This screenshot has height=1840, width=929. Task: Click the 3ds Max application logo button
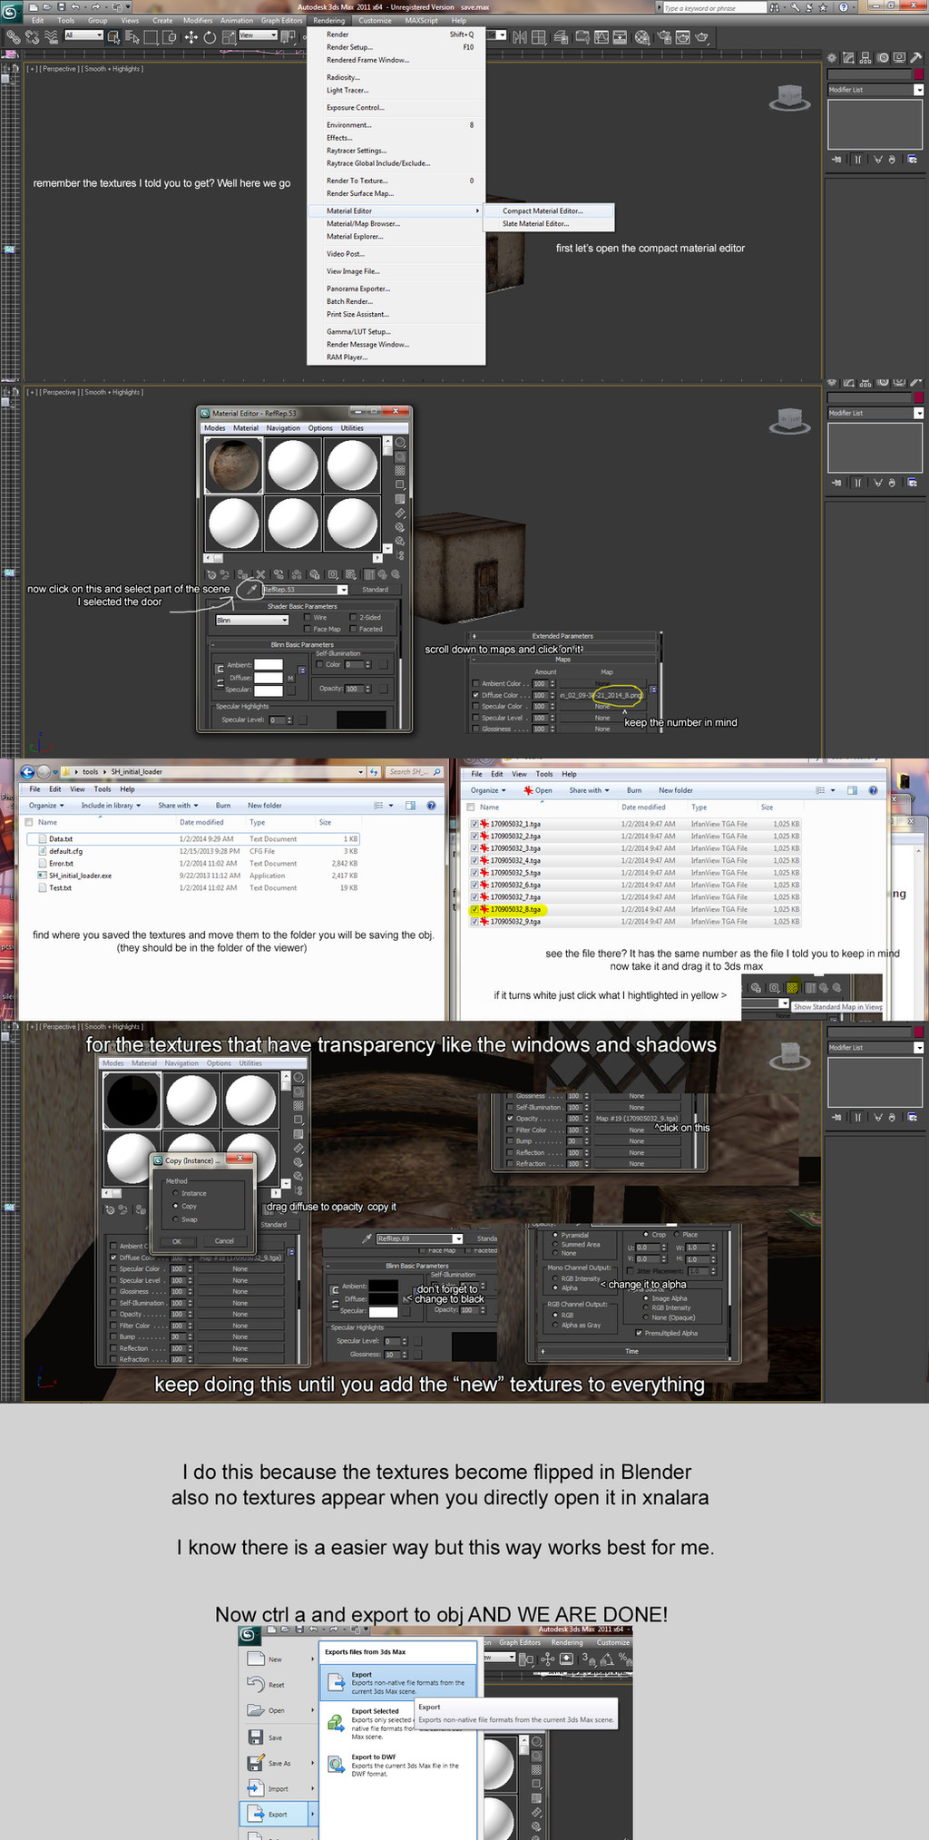(x=10, y=12)
